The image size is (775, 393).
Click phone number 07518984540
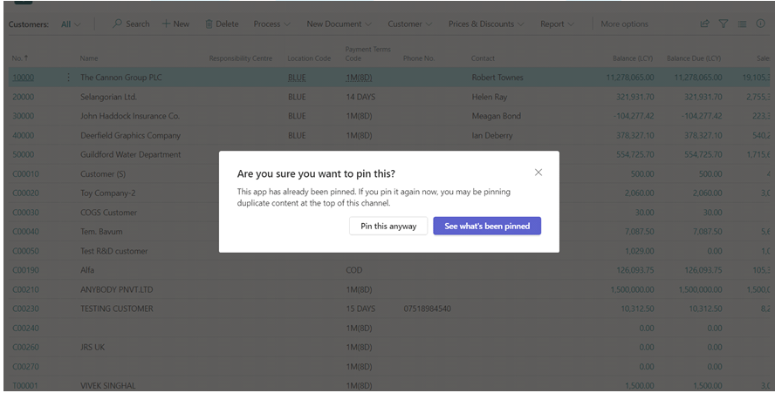pyautogui.click(x=427, y=308)
